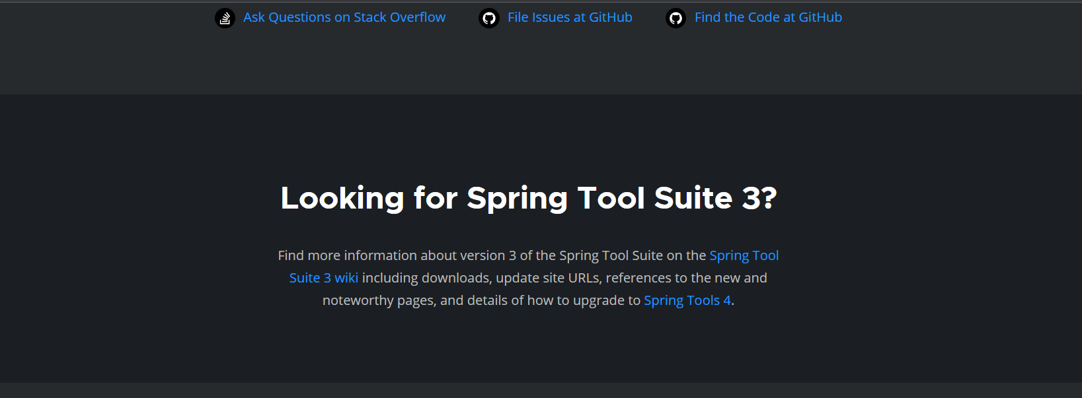Click the GitHub icon beside Find the Code
Screen dimensions: 1082x398
676,18
